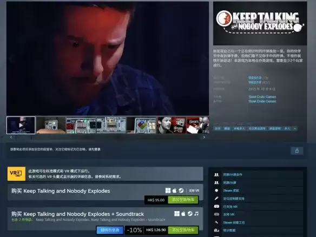Open the Experts thumbnail

(x=198, y=125)
